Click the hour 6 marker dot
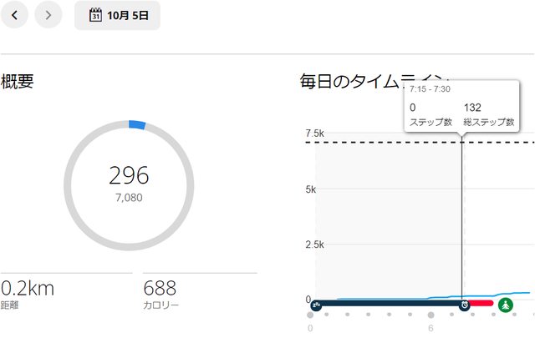Viewport: 535px width, 358px height. [x=431, y=315]
